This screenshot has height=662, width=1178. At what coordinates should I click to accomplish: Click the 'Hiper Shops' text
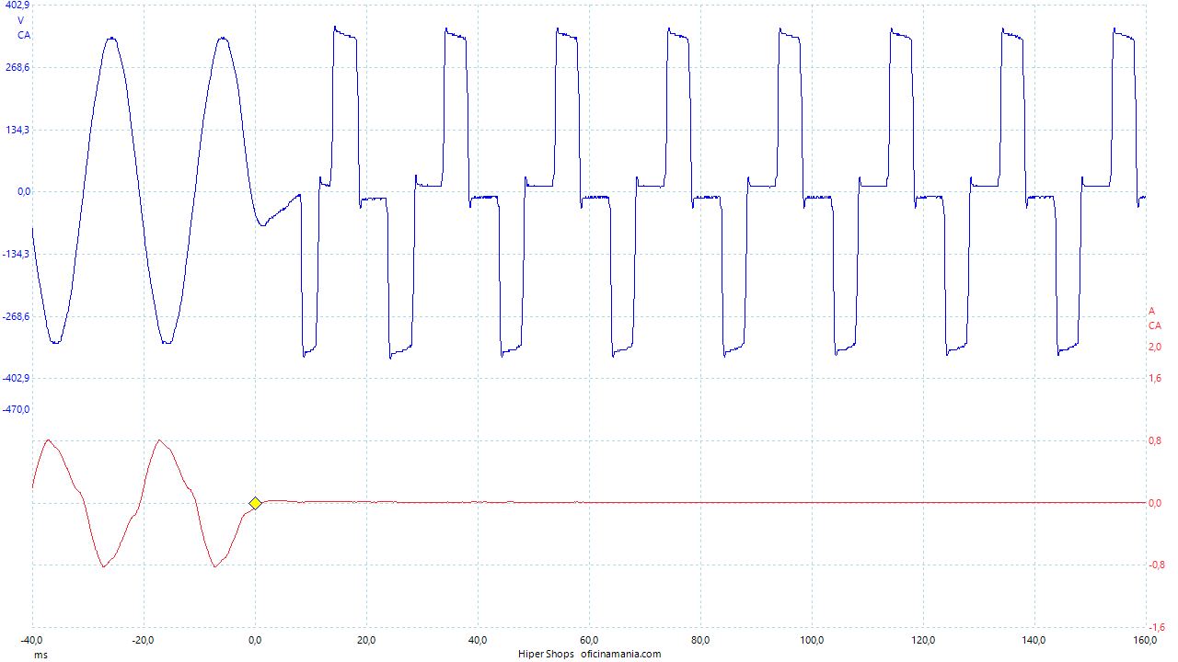(546, 655)
